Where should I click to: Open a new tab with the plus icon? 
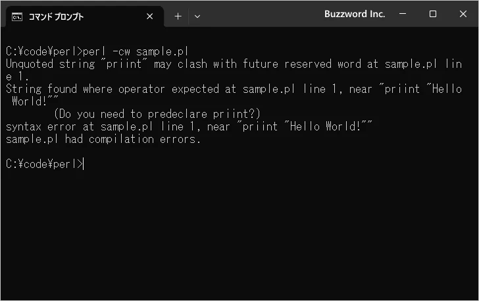pos(178,16)
